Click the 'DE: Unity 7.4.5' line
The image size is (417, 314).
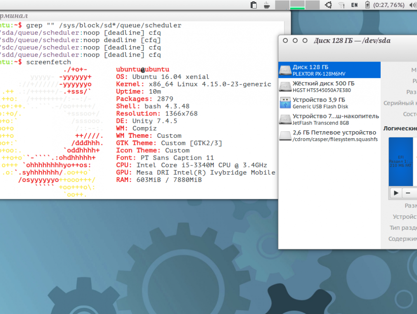tap(147, 121)
